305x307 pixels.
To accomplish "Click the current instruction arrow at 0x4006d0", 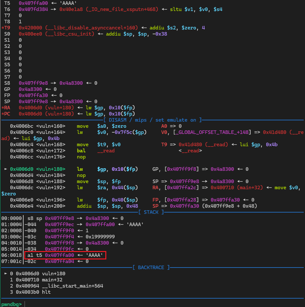I will point(5,169).
